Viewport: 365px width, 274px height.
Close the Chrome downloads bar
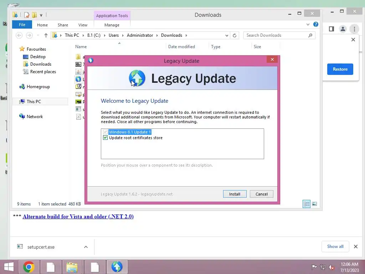pyautogui.click(x=356, y=247)
